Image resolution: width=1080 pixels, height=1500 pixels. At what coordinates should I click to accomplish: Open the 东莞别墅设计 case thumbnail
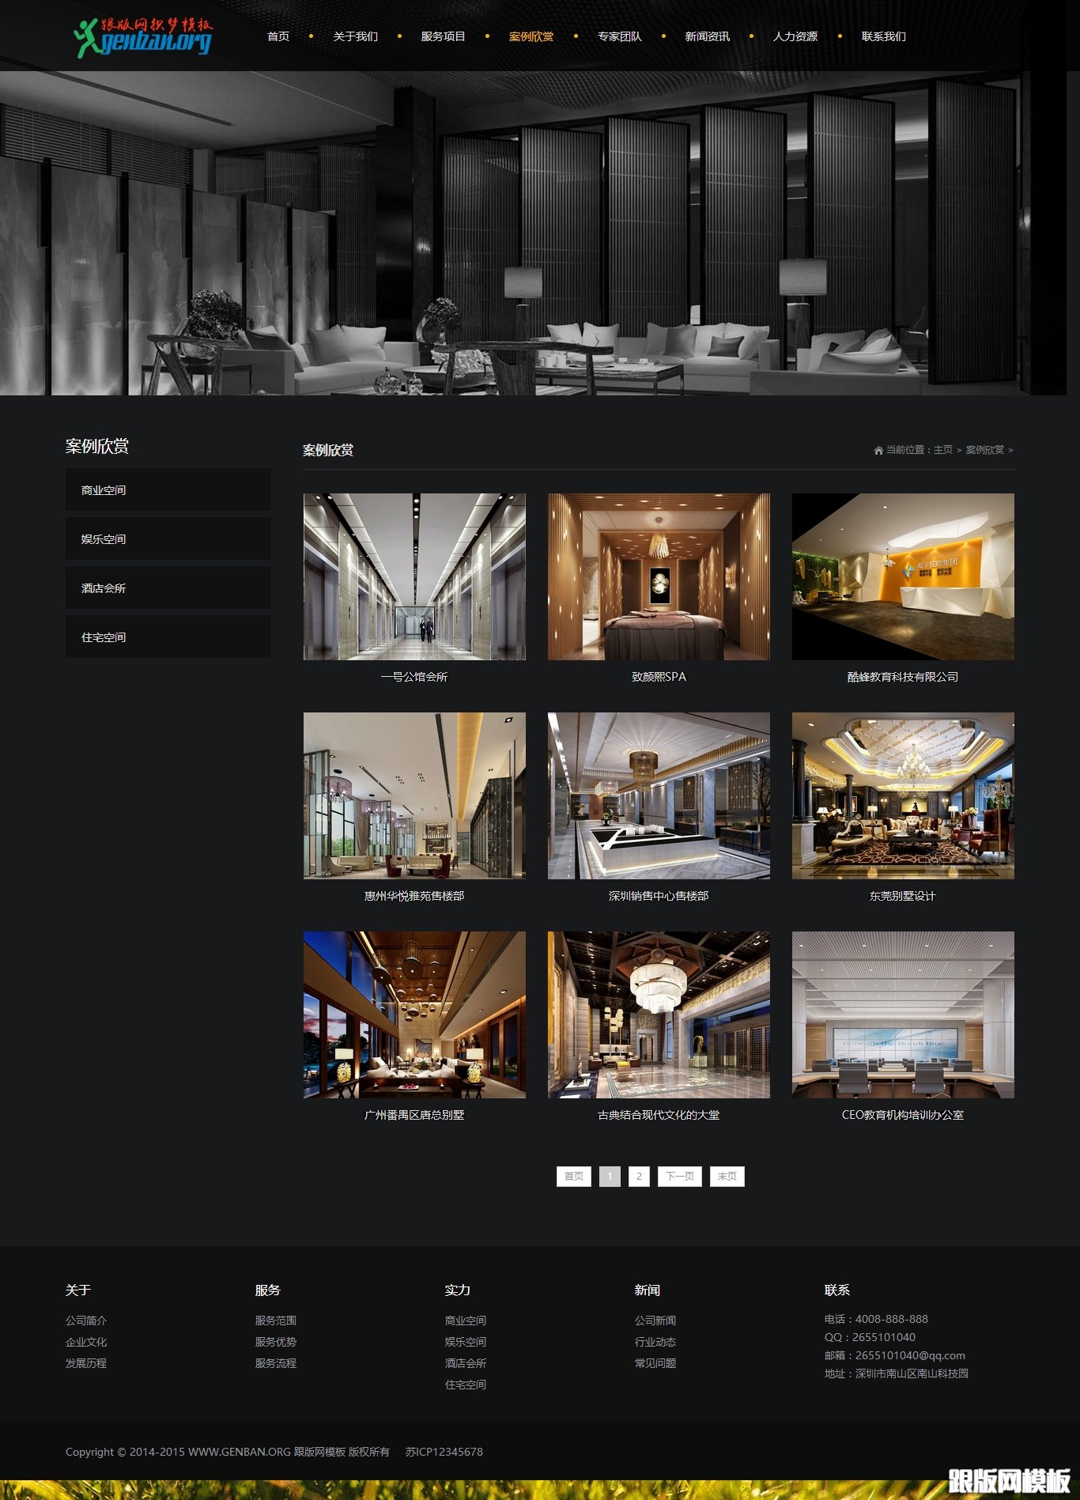pos(903,795)
